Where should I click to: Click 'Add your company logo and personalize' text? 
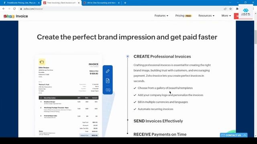click(170, 95)
